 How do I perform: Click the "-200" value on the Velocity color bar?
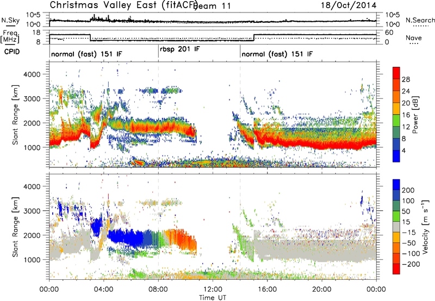tap(411, 264)
